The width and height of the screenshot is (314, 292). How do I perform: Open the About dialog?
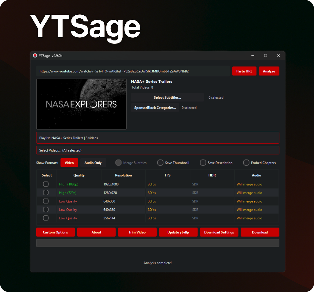96,232
